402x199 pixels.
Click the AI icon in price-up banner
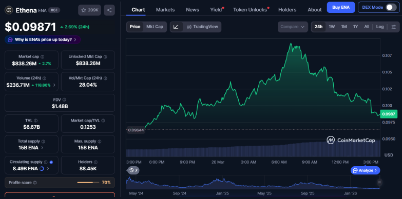(10, 39)
